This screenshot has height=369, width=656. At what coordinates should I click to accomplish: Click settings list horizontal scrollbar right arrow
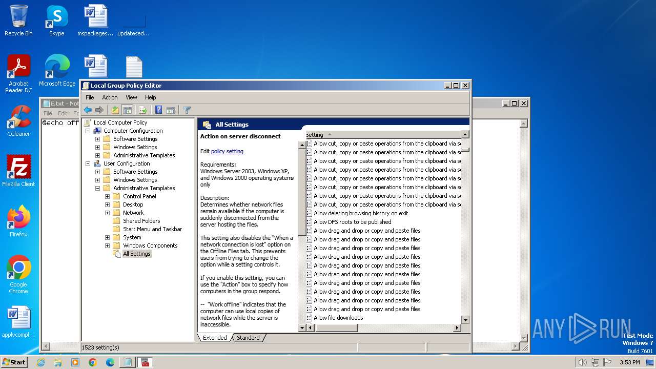[x=458, y=328]
